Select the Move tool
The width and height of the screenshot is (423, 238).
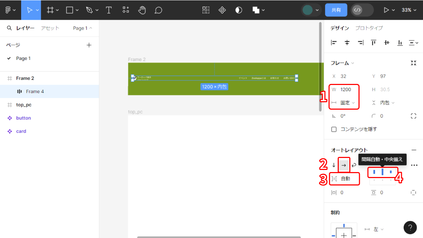pyautogui.click(x=30, y=10)
